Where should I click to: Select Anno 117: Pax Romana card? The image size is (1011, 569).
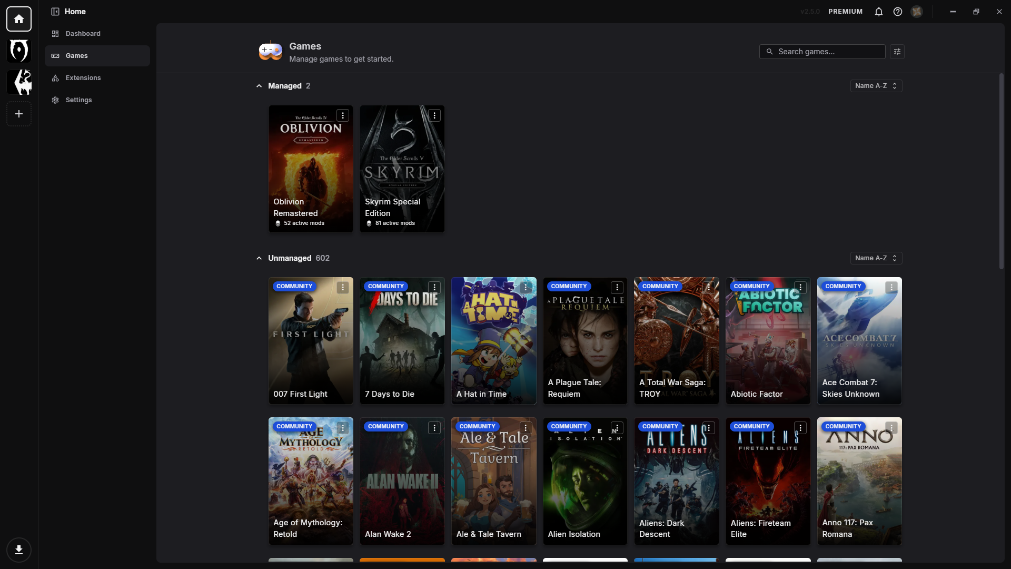tap(859, 481)
